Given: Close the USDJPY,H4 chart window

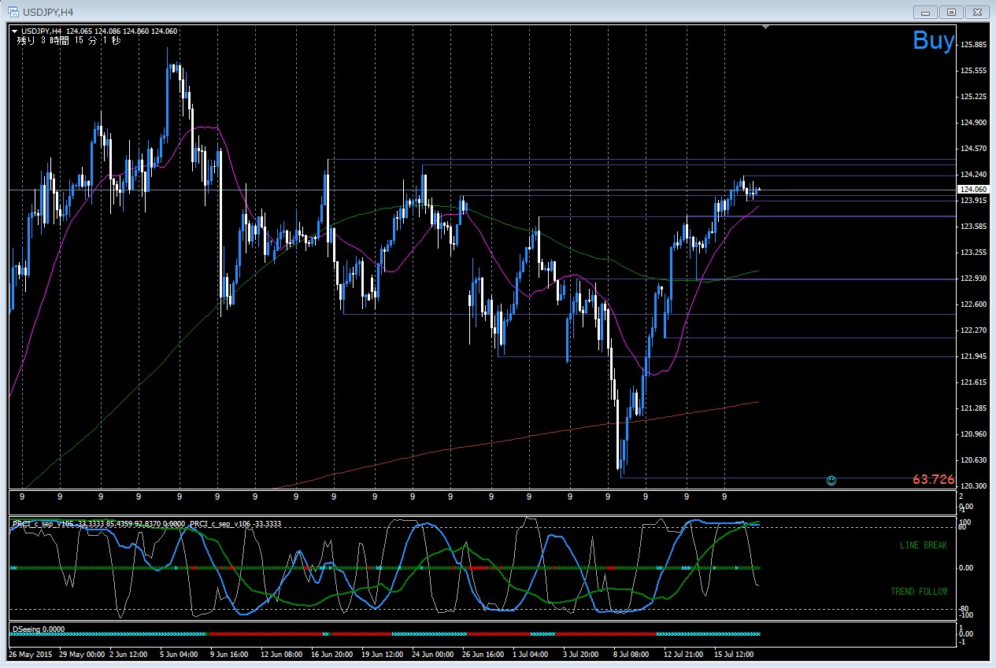Looking at the screenshot, I should tap(976, 12).
